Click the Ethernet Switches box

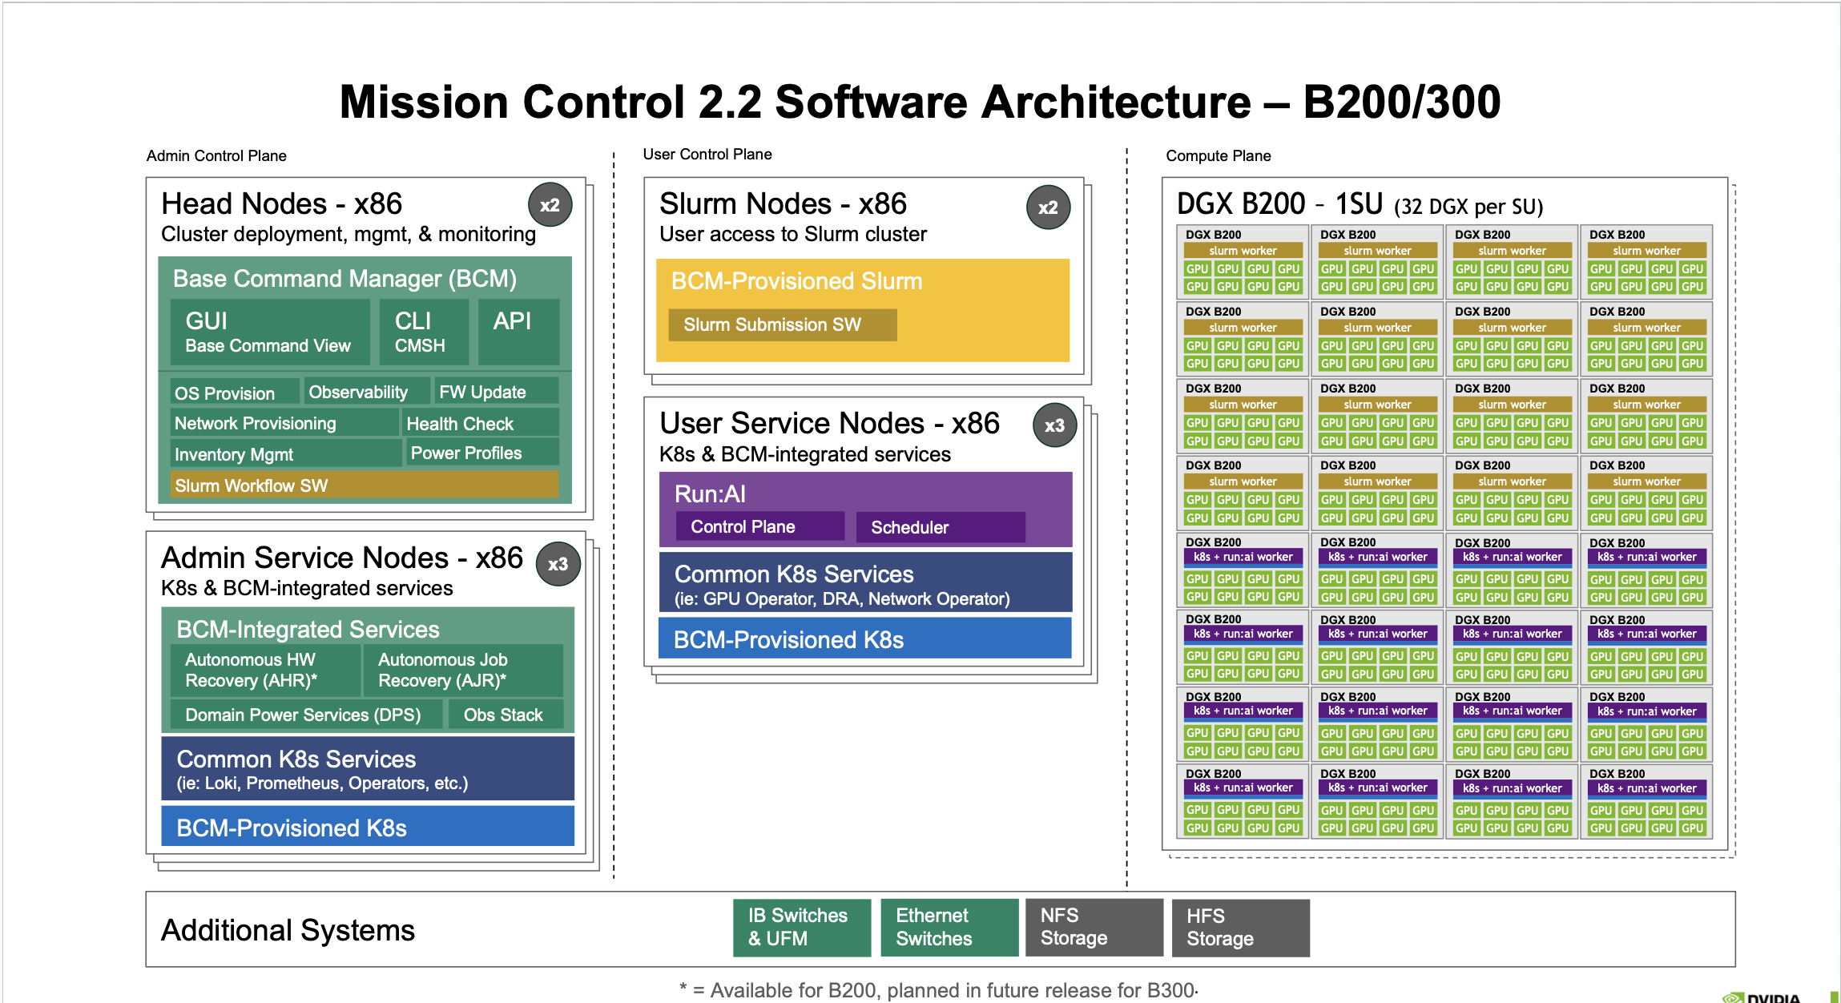pos(949,927)
